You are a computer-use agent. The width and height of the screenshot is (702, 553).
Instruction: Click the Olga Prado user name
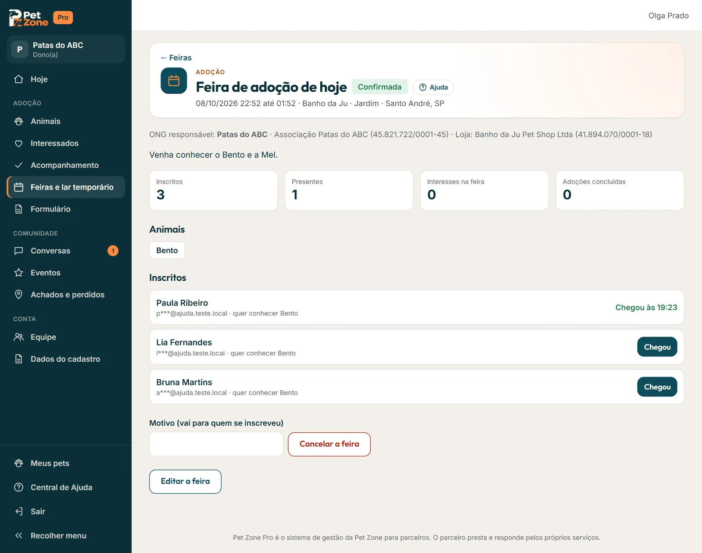[668, 15]
